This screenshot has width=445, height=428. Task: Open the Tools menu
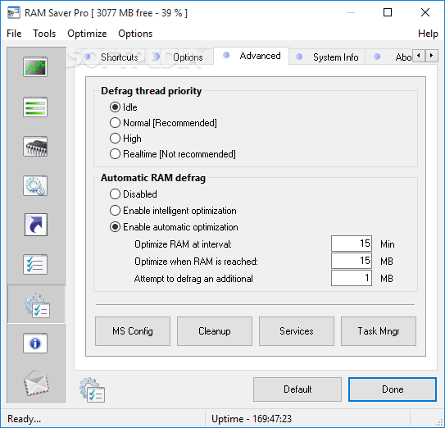click(44, 34)
